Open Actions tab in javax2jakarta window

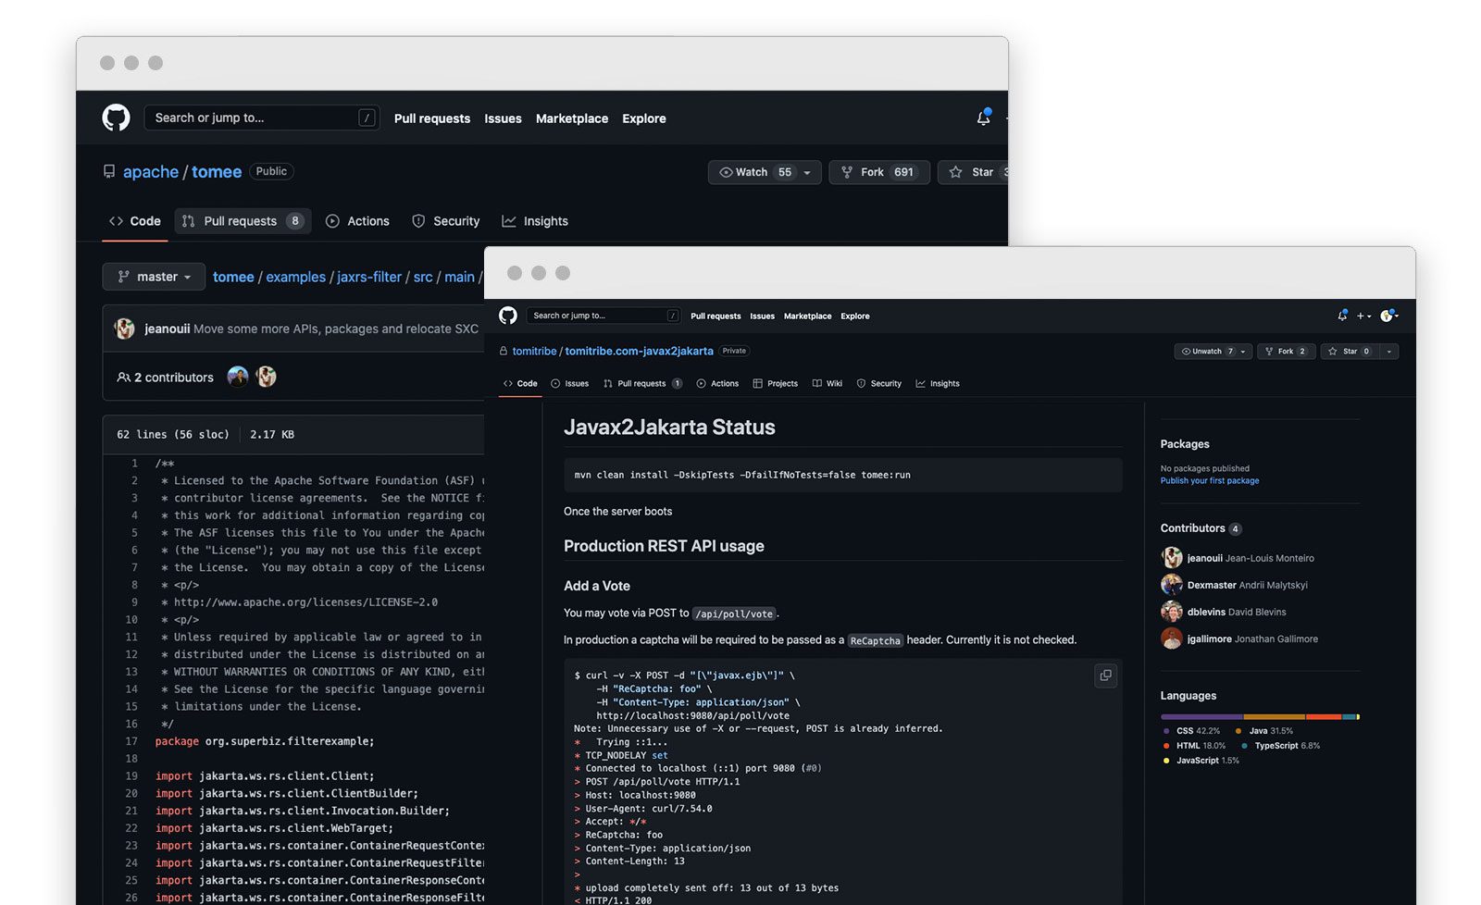tap(717, 383)
